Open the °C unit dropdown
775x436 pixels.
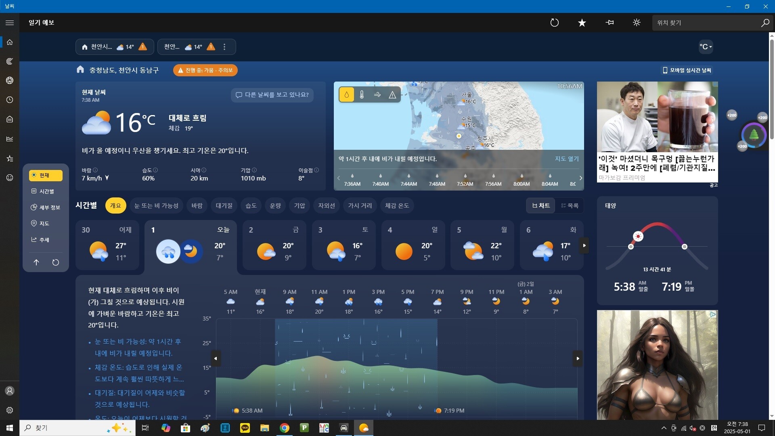pos(706,47)
